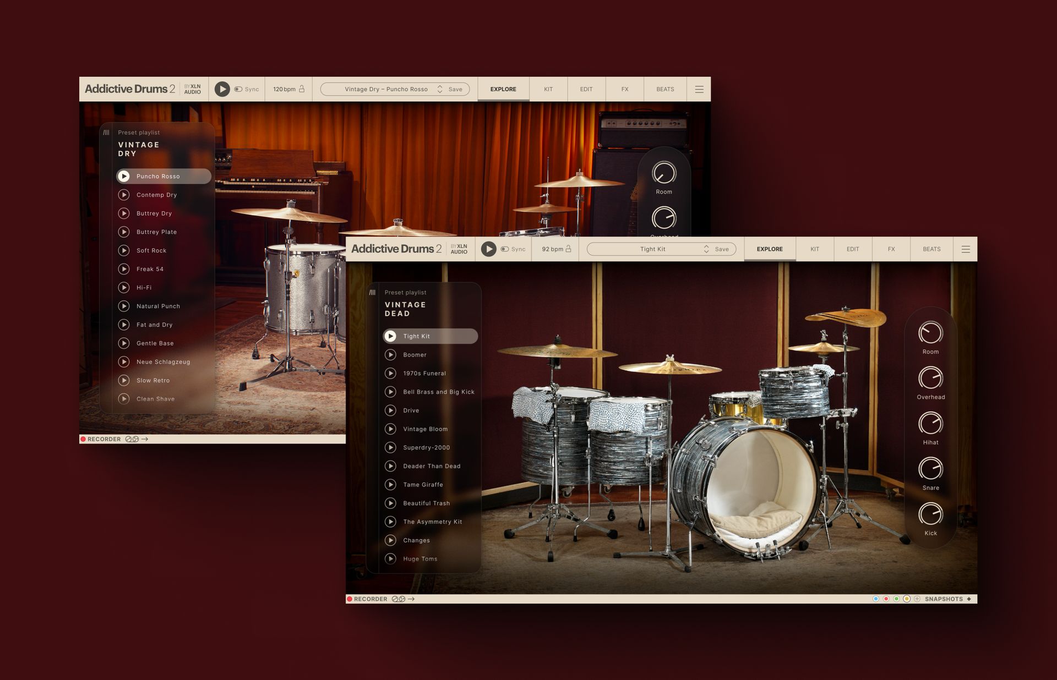1057x680 pixels.
Task: Select Huge Toms preset name
Action: point(420,559)
